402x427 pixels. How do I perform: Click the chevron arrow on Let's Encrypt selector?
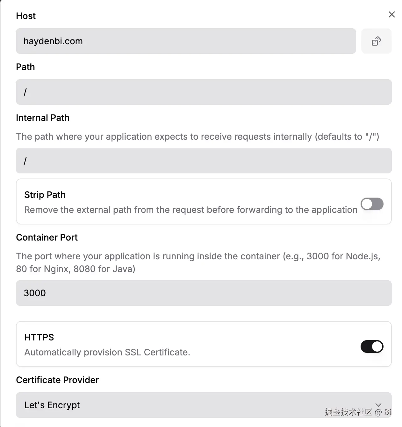378,405
